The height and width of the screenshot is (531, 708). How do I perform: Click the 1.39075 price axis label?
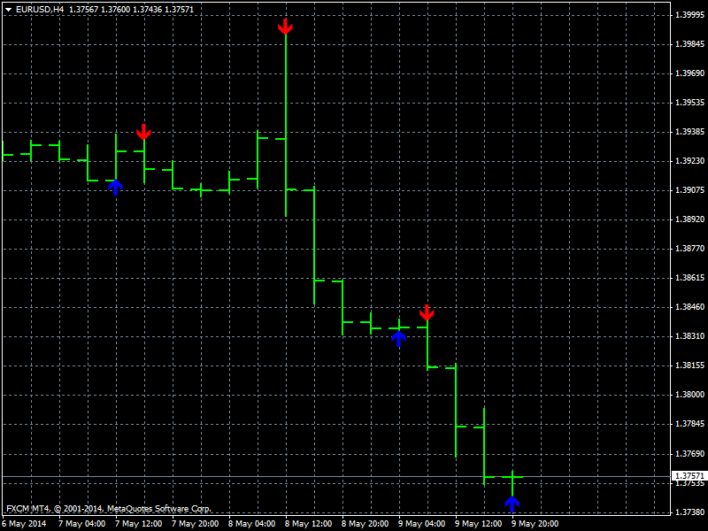689,190
